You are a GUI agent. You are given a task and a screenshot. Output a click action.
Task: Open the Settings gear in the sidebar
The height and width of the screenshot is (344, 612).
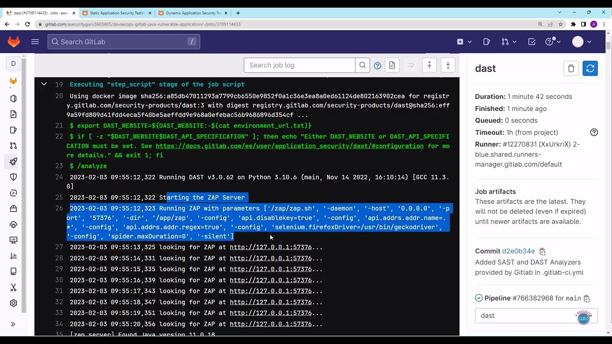click(13, 303)
